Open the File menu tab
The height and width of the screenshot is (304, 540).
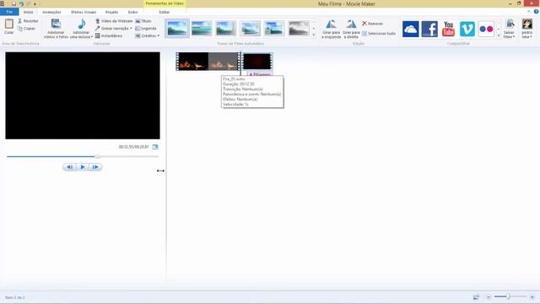tap(9, 12)
